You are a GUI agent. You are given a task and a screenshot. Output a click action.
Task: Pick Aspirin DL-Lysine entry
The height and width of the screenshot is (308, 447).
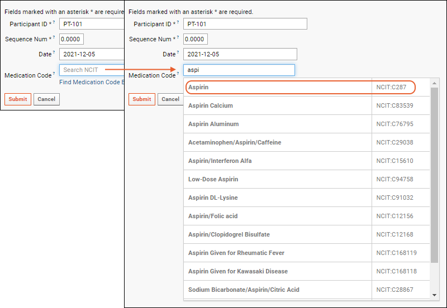[306, 198]
